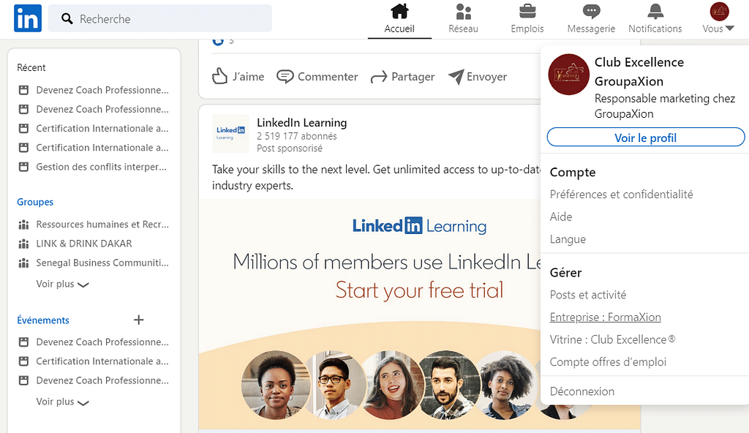
Task: Expand Voir plus under Groupes
Action: point(63,284)
